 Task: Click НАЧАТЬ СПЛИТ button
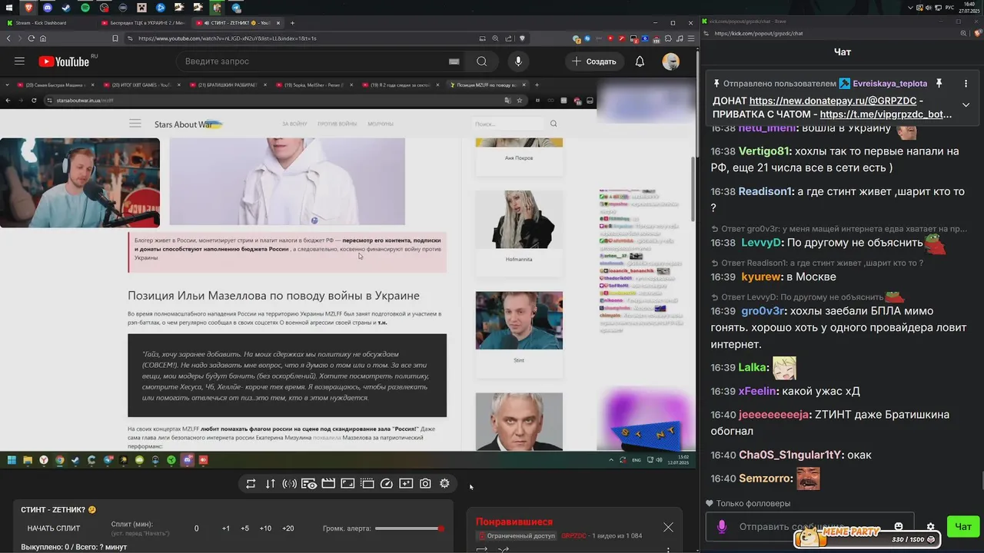click(x=54, y=528)
